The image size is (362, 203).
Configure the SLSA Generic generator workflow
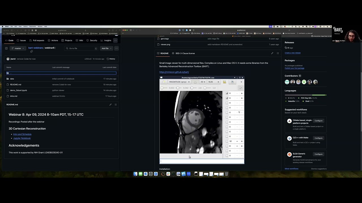coord(318,154)
